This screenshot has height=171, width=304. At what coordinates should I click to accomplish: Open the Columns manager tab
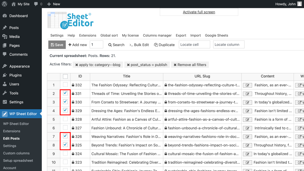(157, 35)
